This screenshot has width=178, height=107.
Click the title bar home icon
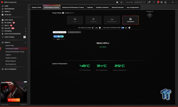(121, 2)
